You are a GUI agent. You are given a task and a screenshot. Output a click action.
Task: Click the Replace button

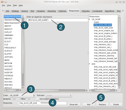click(102, 104)
